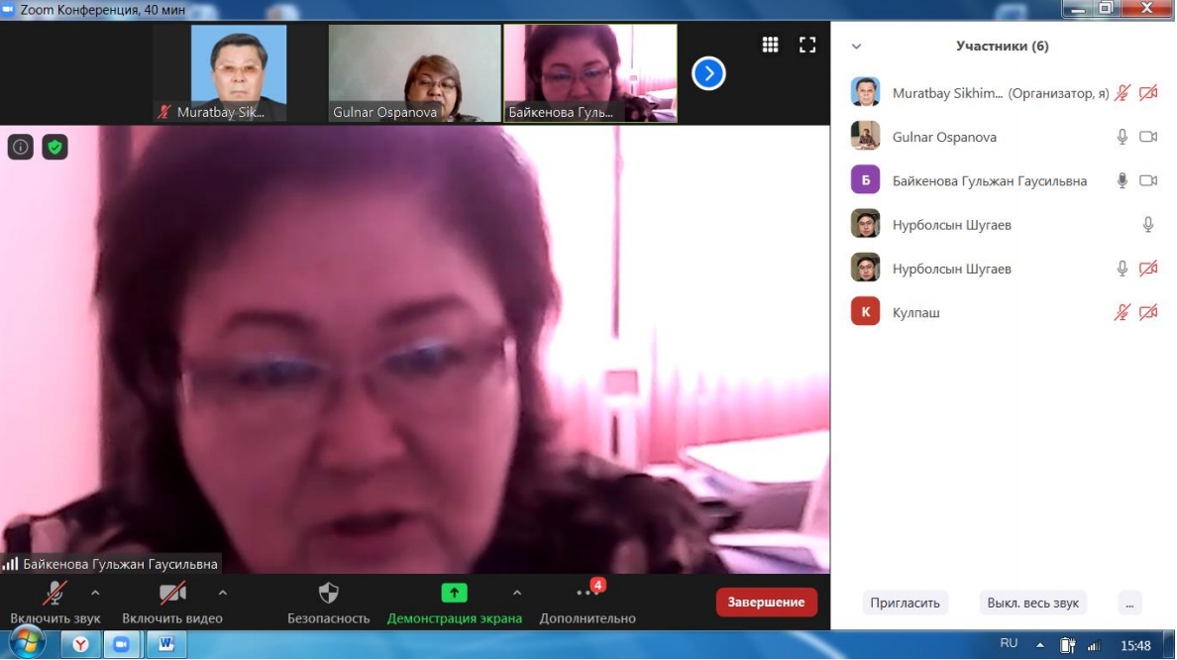Open Word from the Windows taskbar

[166, 645]
